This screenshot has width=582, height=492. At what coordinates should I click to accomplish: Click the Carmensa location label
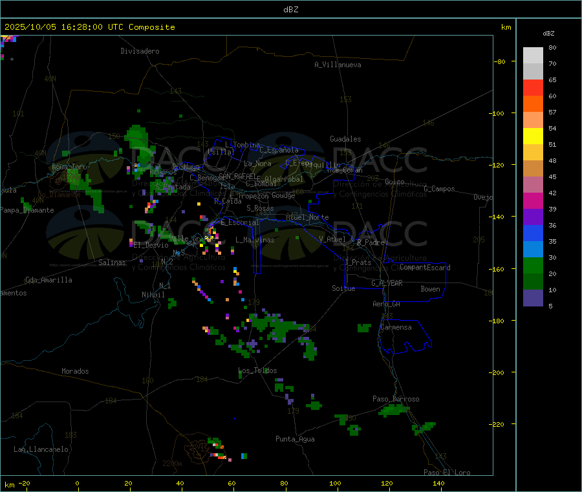click(x=396, y=327)
